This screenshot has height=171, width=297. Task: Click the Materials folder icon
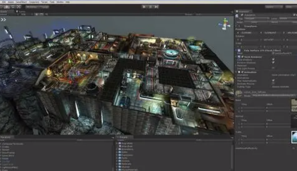120,164
